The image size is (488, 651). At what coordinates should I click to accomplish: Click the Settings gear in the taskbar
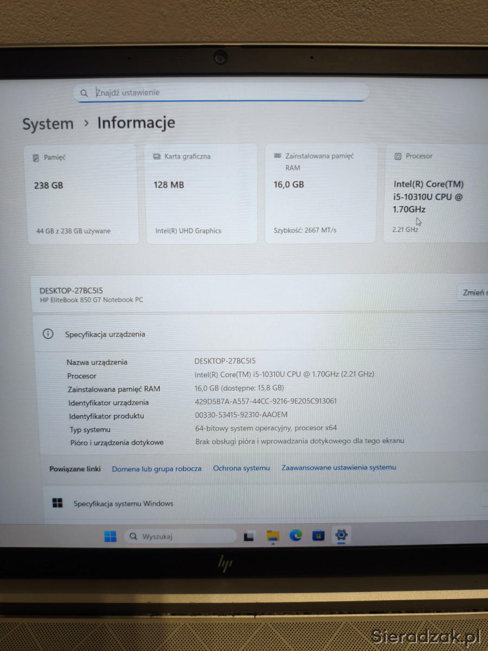pyautogui.click(x=341, y=535)
